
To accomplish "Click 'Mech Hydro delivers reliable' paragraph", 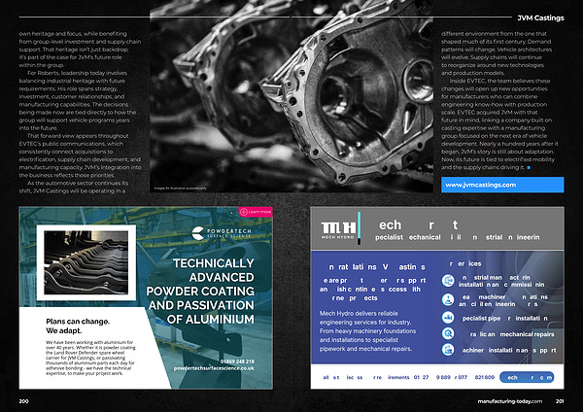I will pyautogui.click(x=367, y=331).
